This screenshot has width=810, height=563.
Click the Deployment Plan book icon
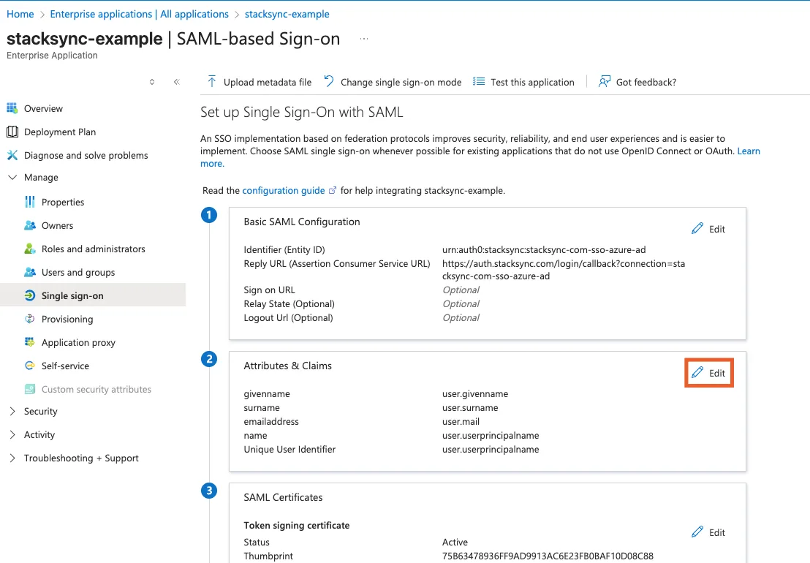click(12, 132)
